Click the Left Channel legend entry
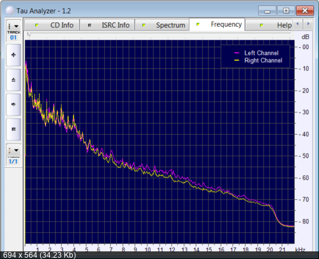The image size is (319, 259). 261,53
